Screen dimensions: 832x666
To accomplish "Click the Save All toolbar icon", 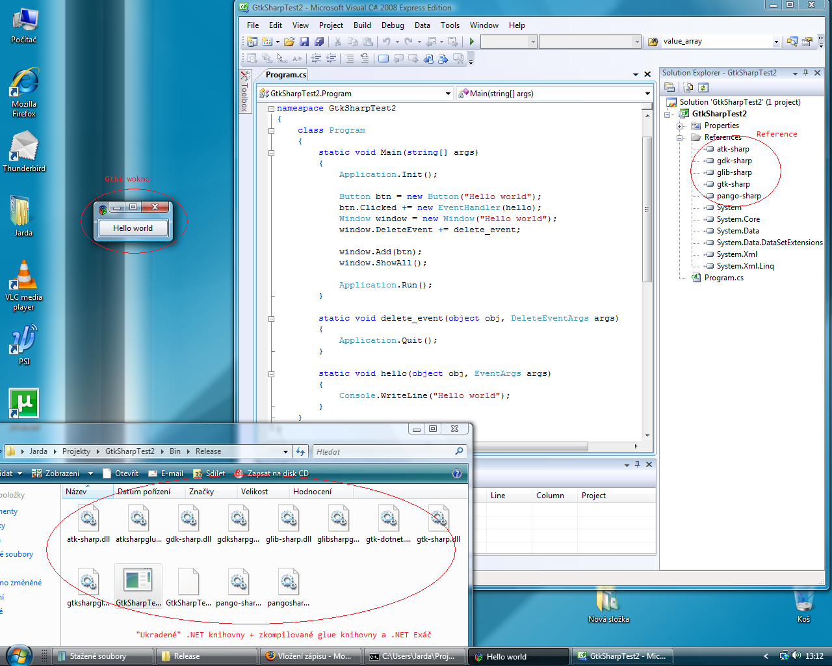I will 319,42.
